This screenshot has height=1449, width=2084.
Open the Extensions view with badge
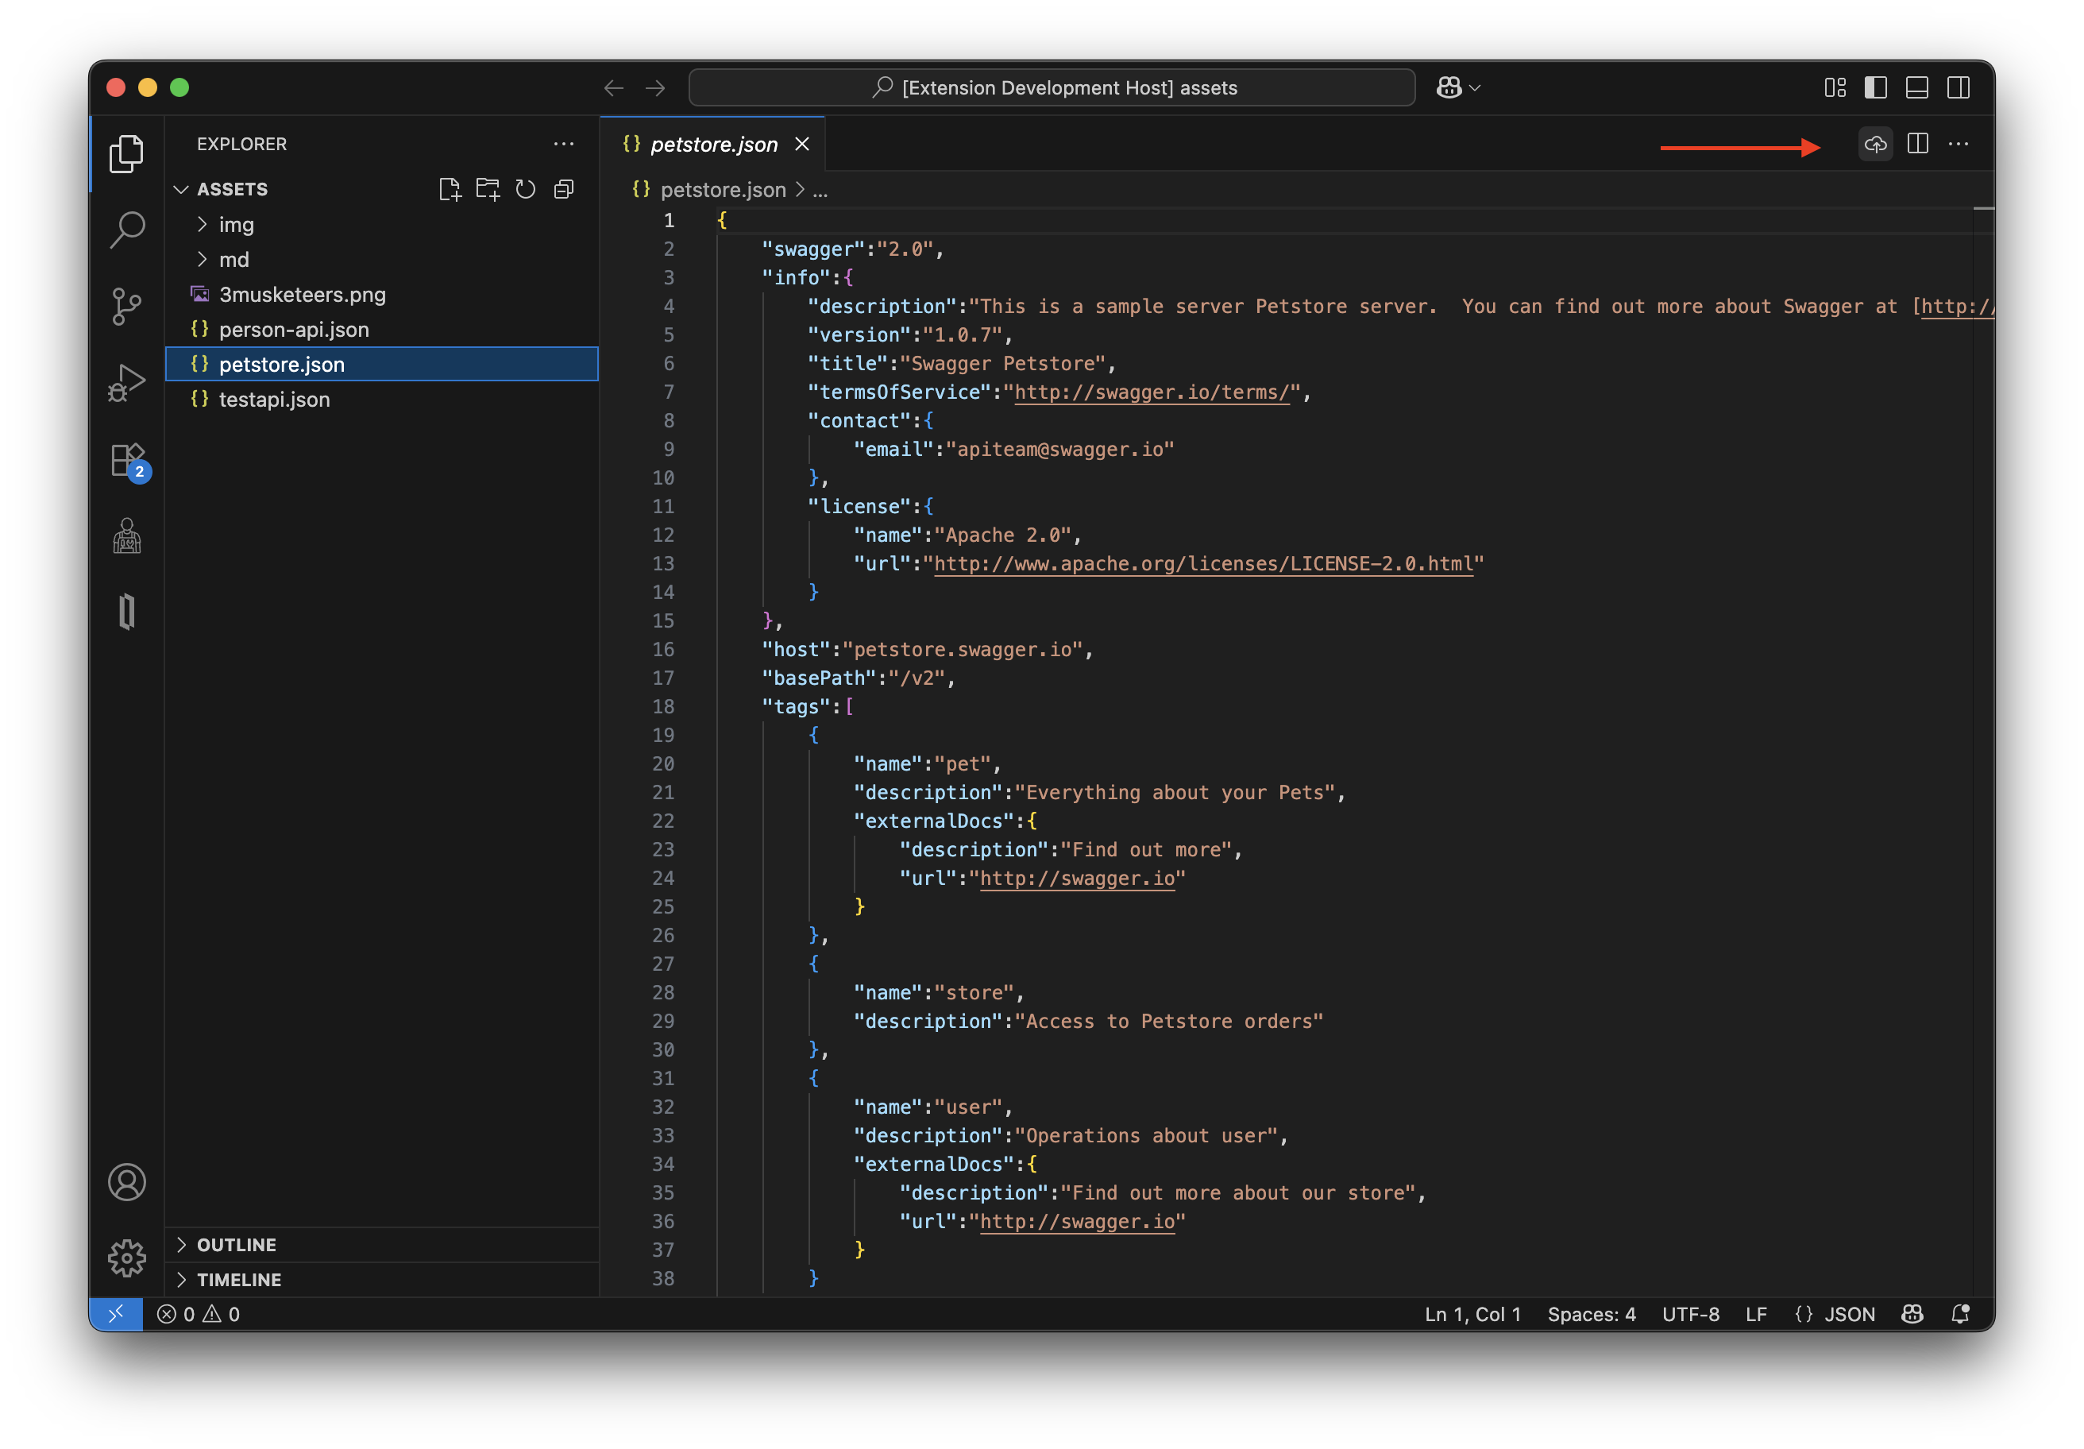pos(127,460)
